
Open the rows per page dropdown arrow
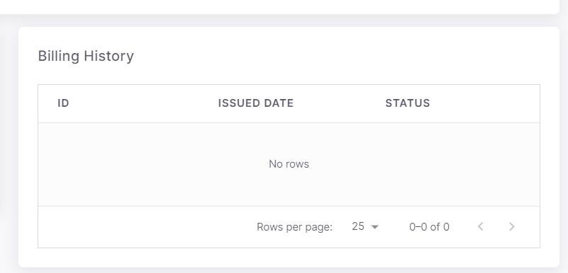(375, 227)
